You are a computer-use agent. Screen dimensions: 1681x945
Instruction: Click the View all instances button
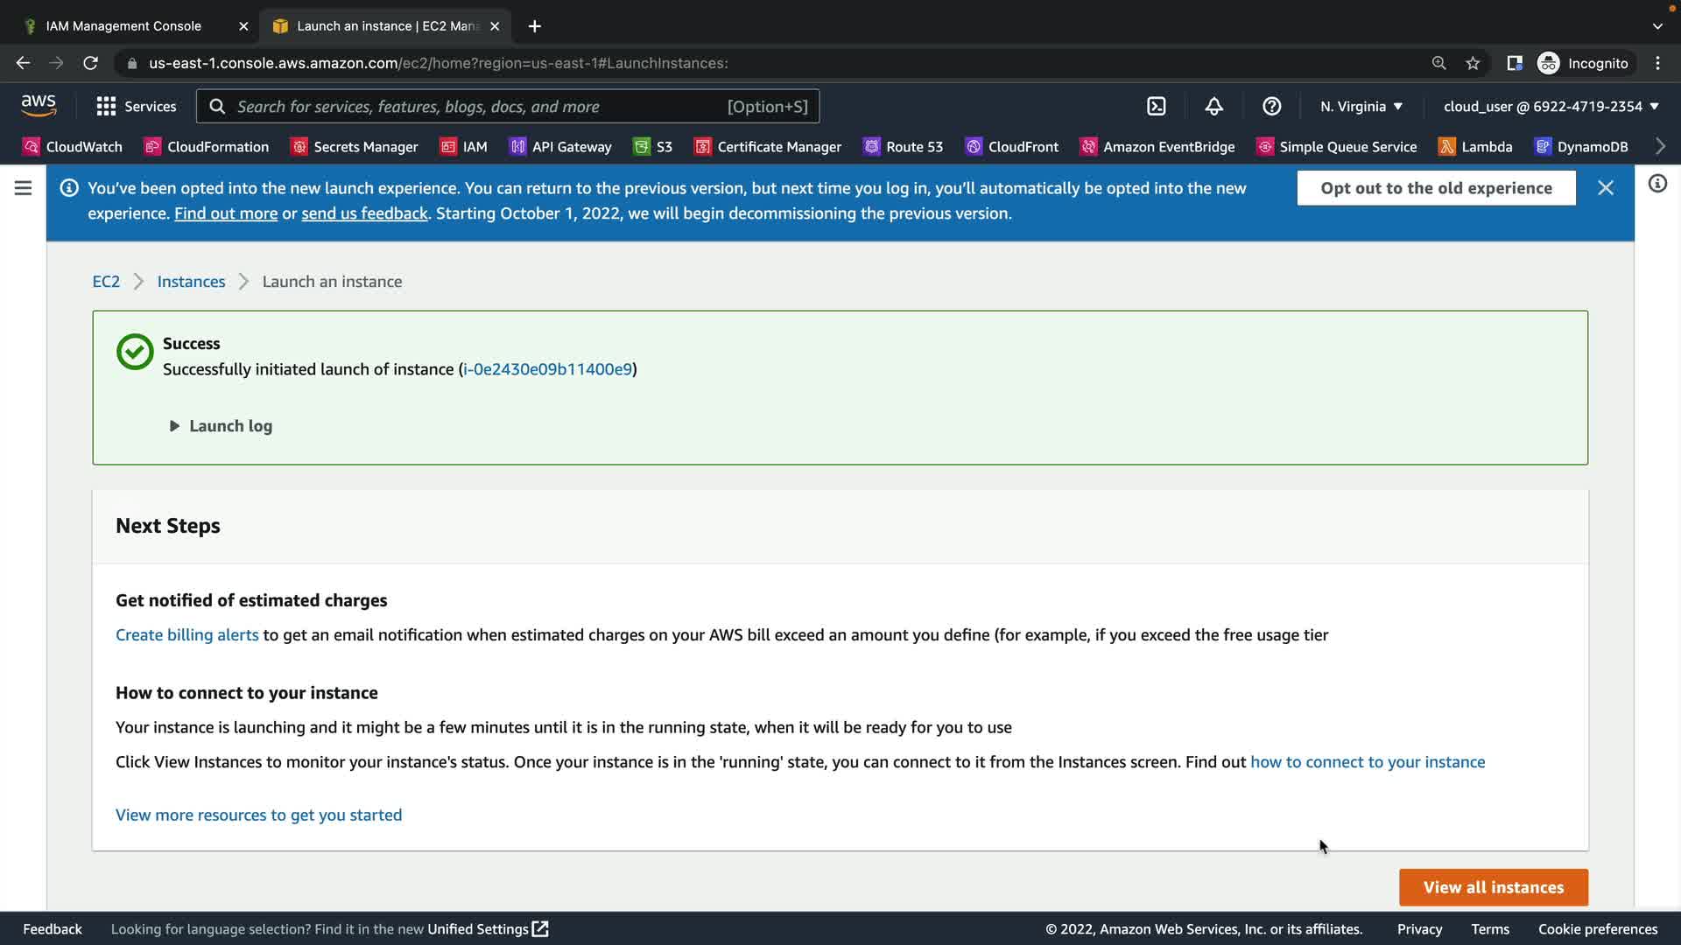click(1493, 887)
